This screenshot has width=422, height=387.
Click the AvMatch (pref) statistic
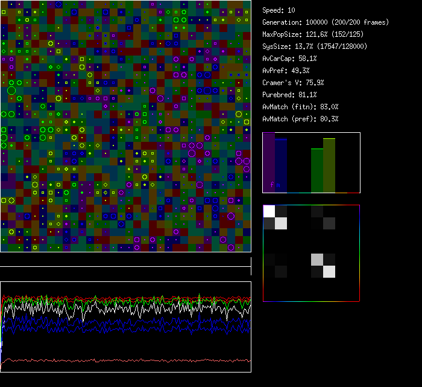tap(300, 119)
